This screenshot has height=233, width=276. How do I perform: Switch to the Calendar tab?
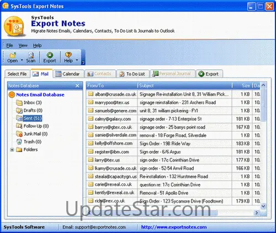(x=68, y=74)
